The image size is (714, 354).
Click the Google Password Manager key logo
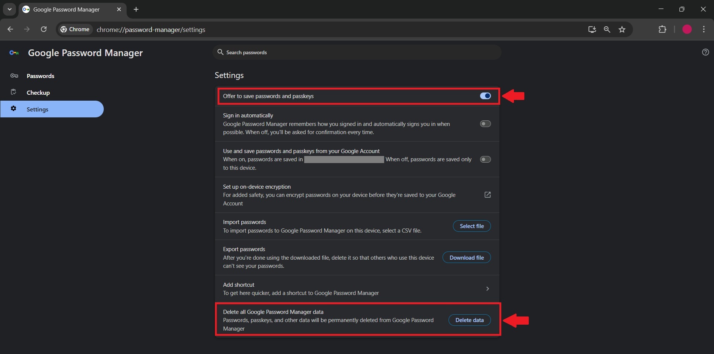tap(14, 53)
